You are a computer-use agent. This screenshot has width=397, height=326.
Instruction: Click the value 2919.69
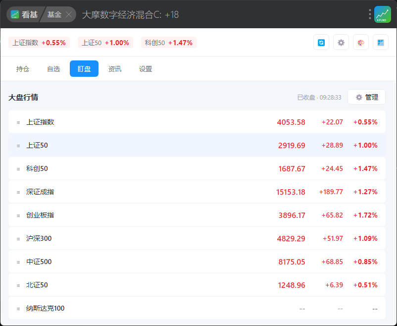(292, 146)
